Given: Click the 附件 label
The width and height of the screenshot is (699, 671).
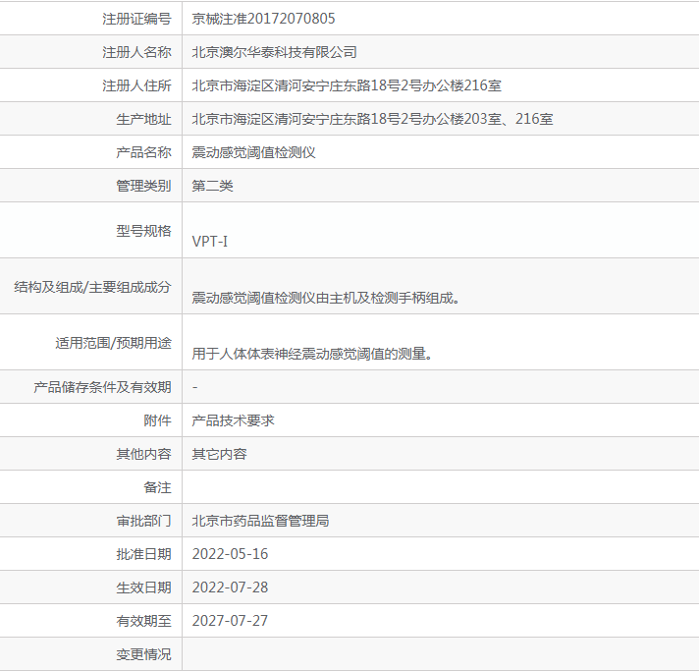Looking at the screenshot, I should click(x=157, y=420).
